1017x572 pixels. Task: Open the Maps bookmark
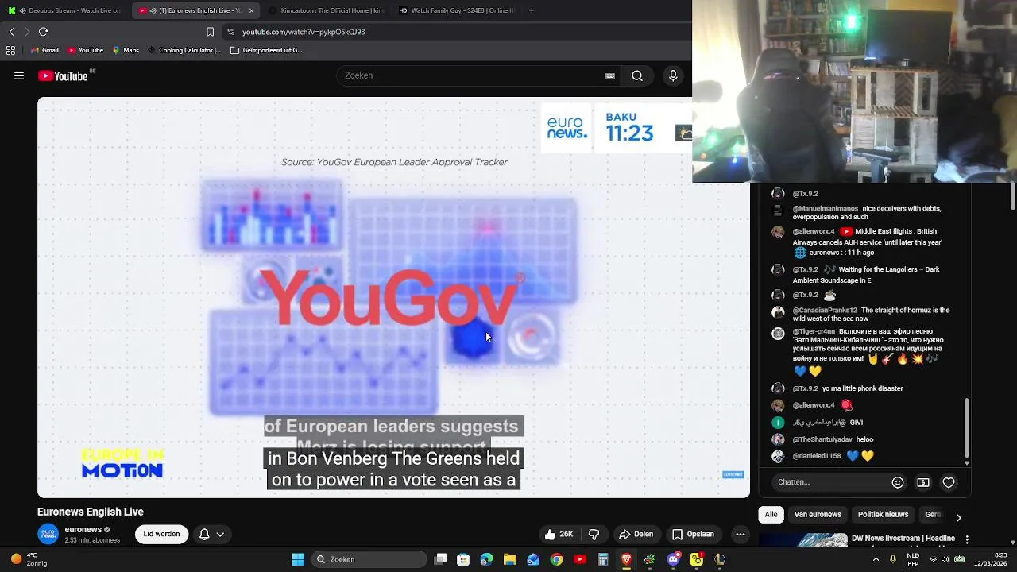126,50
